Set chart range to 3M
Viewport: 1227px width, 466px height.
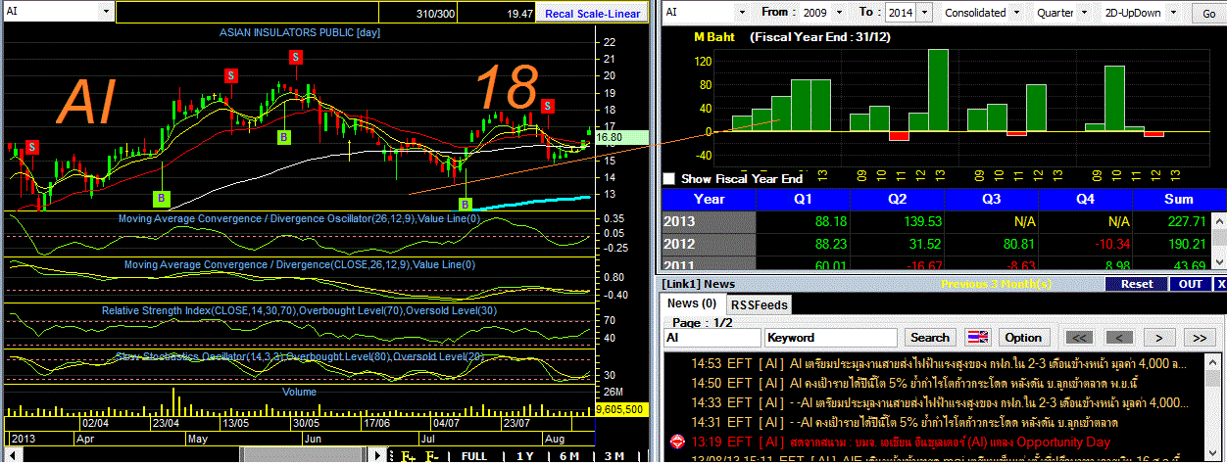pyautogui.click(x=614, y=457)
